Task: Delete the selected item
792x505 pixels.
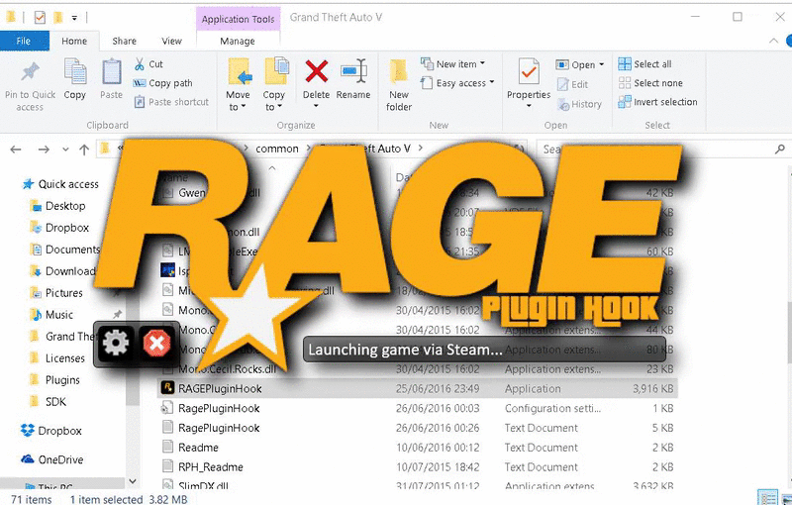Action: click(316, 79)
